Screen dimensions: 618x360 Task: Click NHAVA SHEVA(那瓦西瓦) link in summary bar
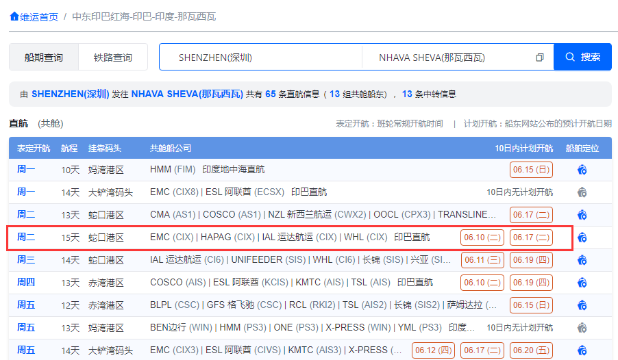(187, 94)
